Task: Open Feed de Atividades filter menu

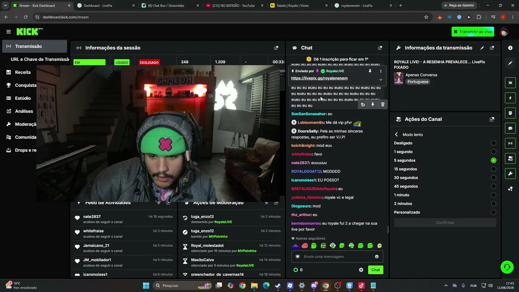Action: coord(159,203)
